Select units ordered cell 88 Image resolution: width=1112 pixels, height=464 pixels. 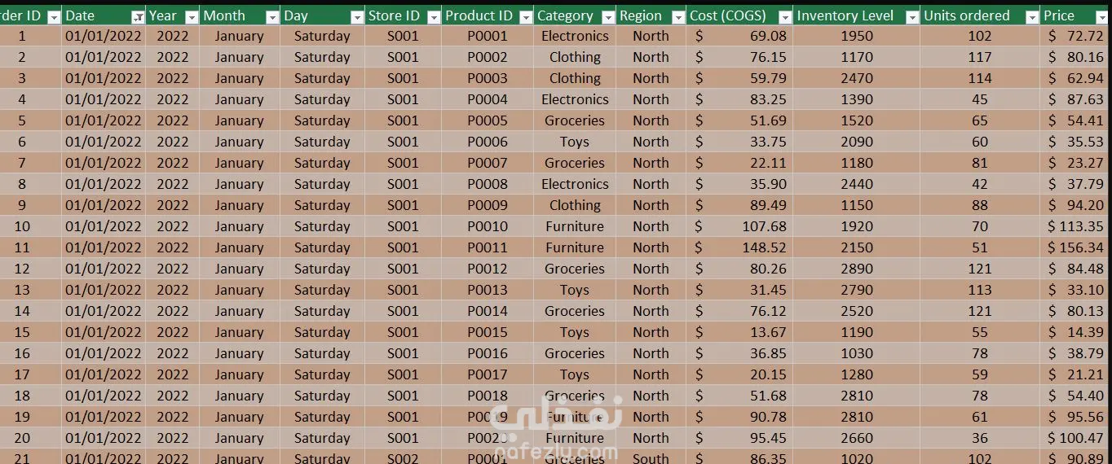coord(980,205)
